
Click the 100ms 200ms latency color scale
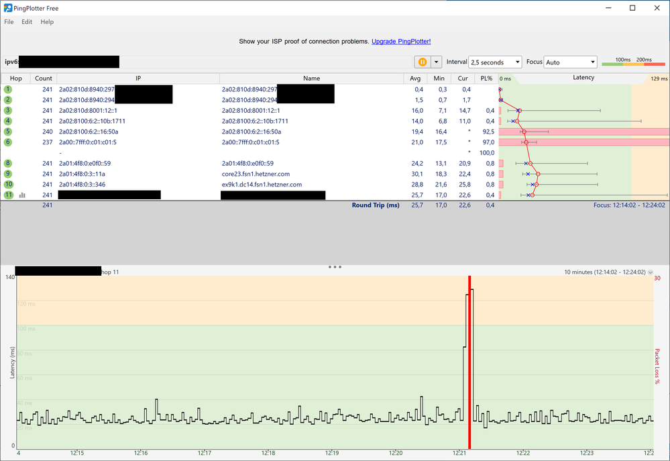[633, 62]
